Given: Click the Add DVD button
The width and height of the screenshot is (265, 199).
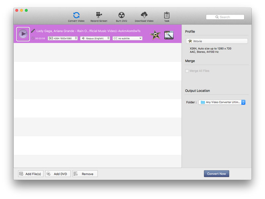Looking at the screenshot, I should click(x=58, y=174).
